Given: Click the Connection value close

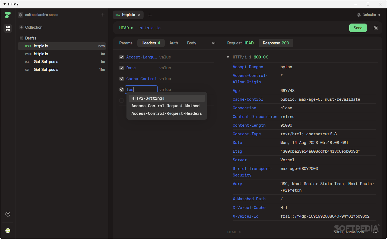Looking at the screenshot, I should [x=286, y=108].
